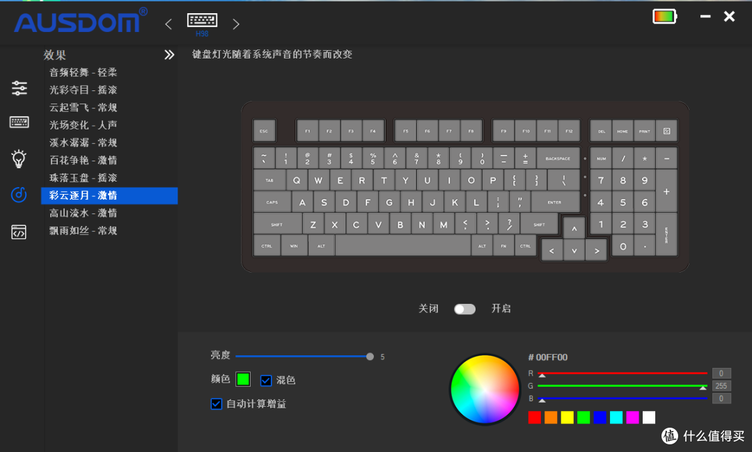Click the down arrow key on the diagram

point(574,250)
